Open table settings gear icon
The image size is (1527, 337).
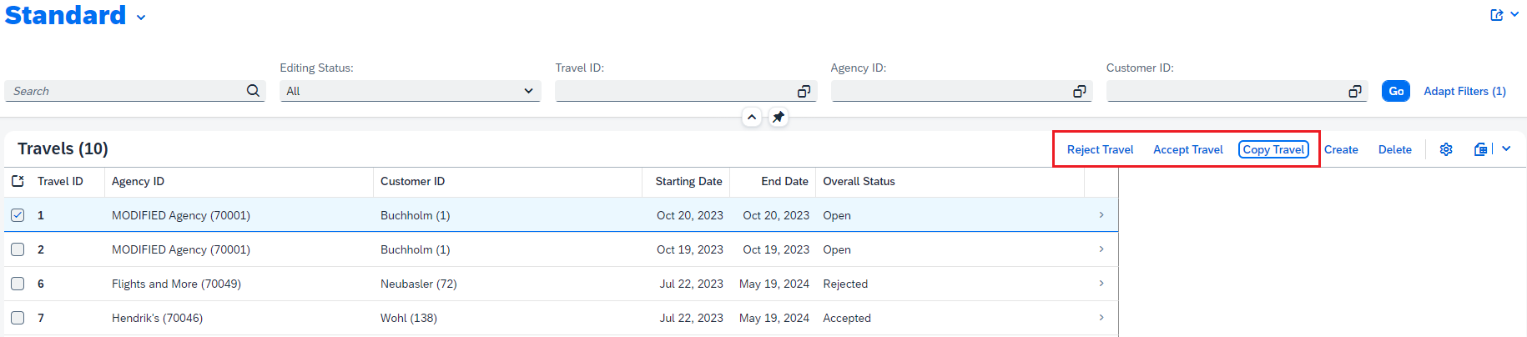click(1446, 149)
